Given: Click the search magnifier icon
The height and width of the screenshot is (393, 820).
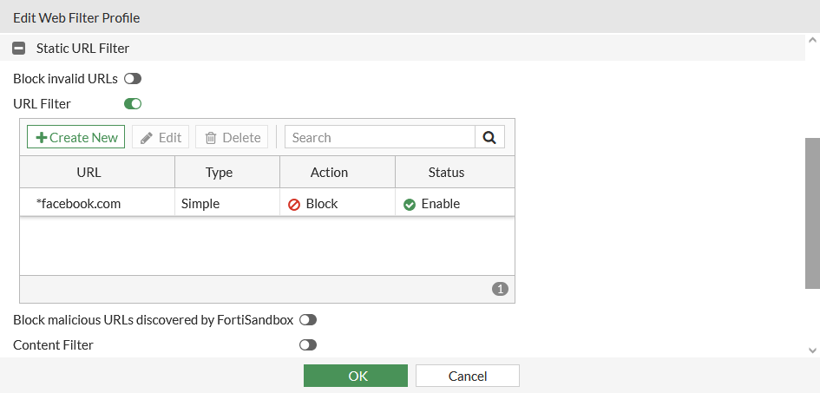Looking at the screenshot, I should [489, 137].
